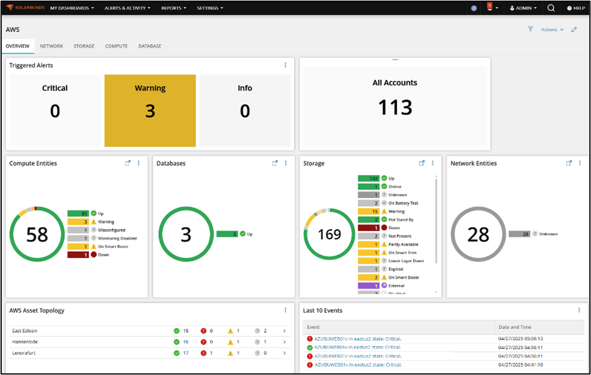Viewport: 591px width, 375px height.
Task: Click the Network Entities 28 donut chart
Action: pyautogui.click(x=479, y=234)
